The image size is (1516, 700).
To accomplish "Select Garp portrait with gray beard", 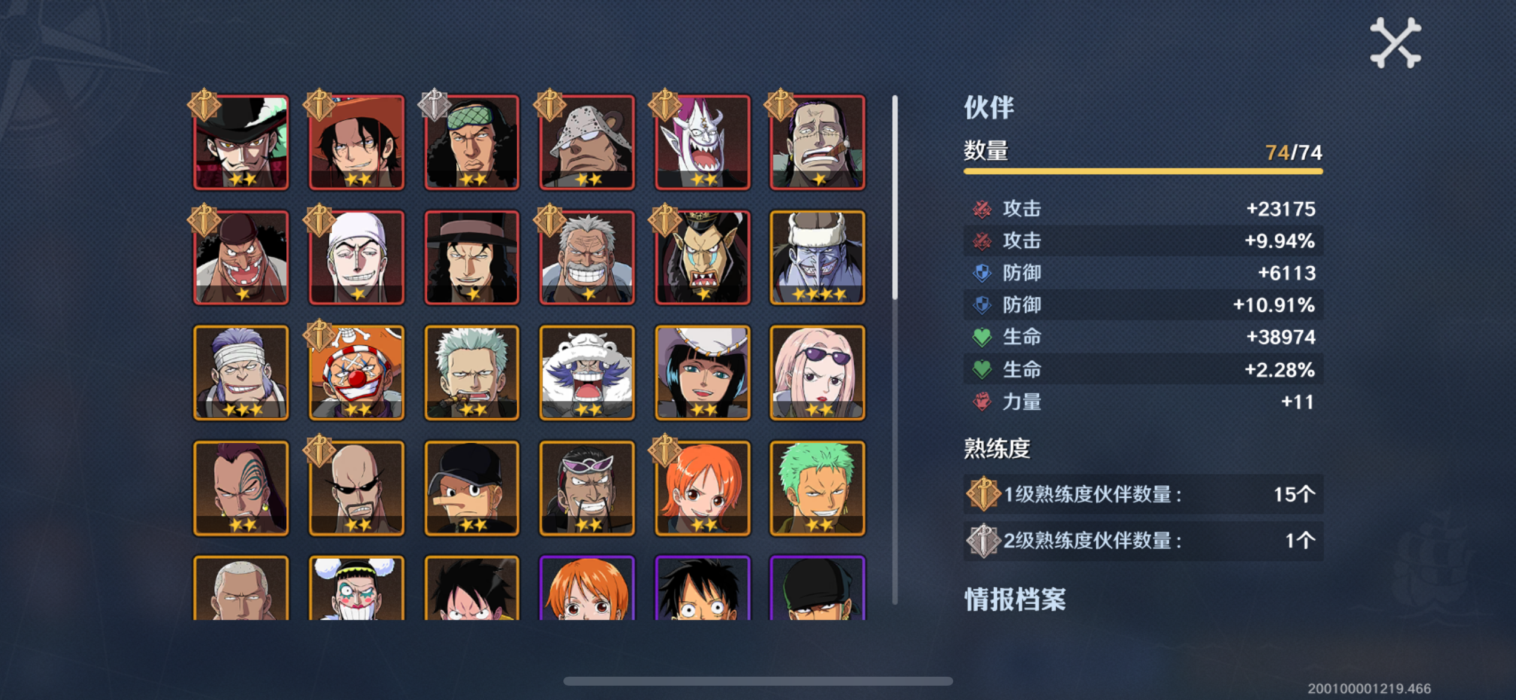I will click(x=587, y=257).
